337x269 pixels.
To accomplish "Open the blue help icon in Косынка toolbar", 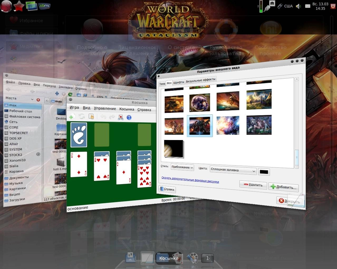I will click(129, 118).
